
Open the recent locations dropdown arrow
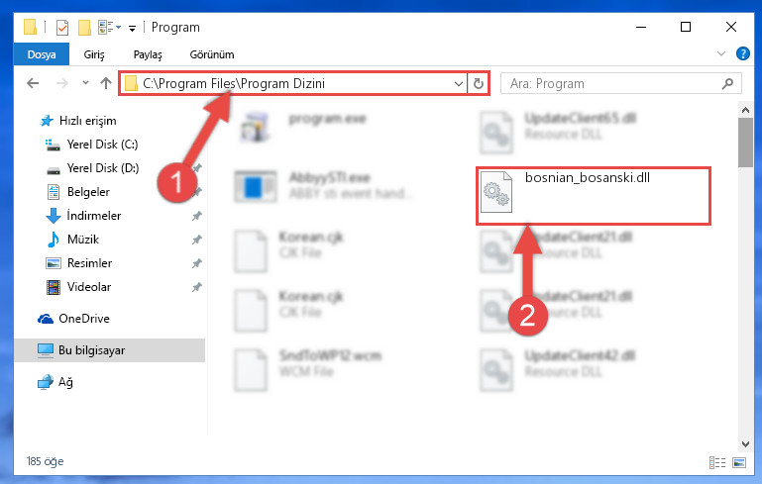[85, 83]
